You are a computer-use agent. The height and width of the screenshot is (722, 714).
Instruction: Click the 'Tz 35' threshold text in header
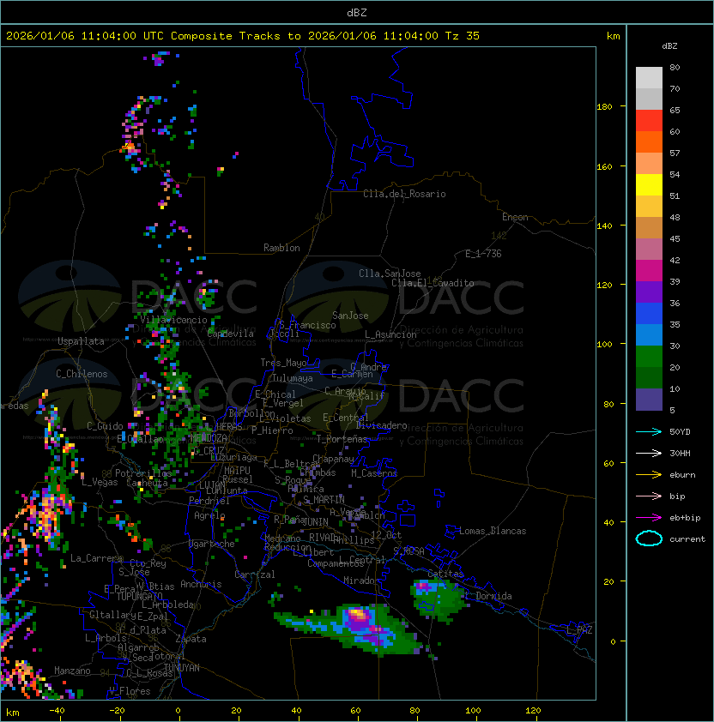463,36
